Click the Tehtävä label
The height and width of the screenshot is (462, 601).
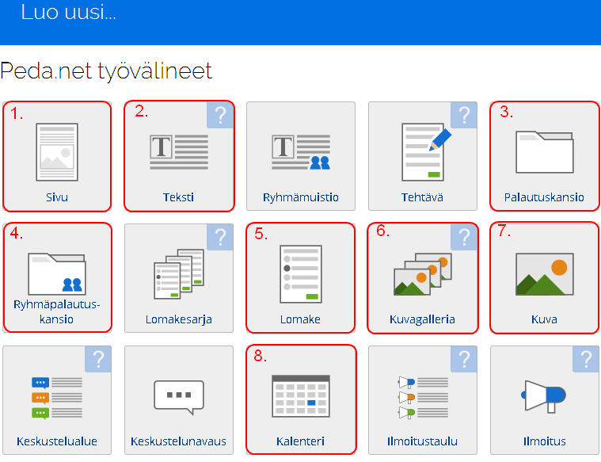tap(422, 197)
